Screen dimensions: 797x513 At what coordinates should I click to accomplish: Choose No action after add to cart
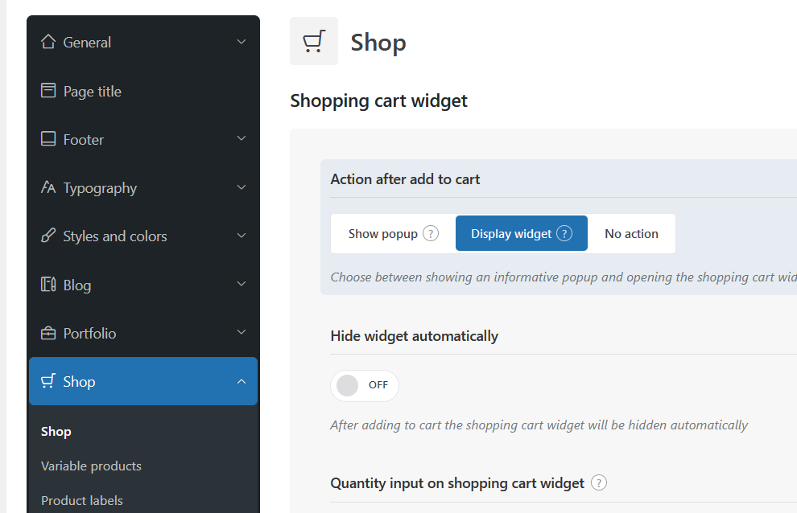[x=631, y=234]
